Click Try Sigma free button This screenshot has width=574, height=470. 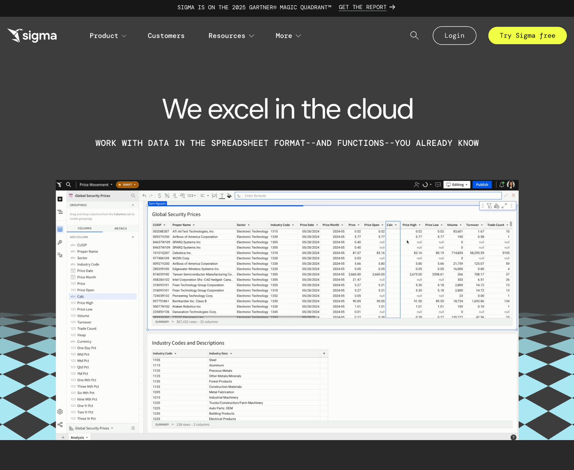tap(527, 36)
